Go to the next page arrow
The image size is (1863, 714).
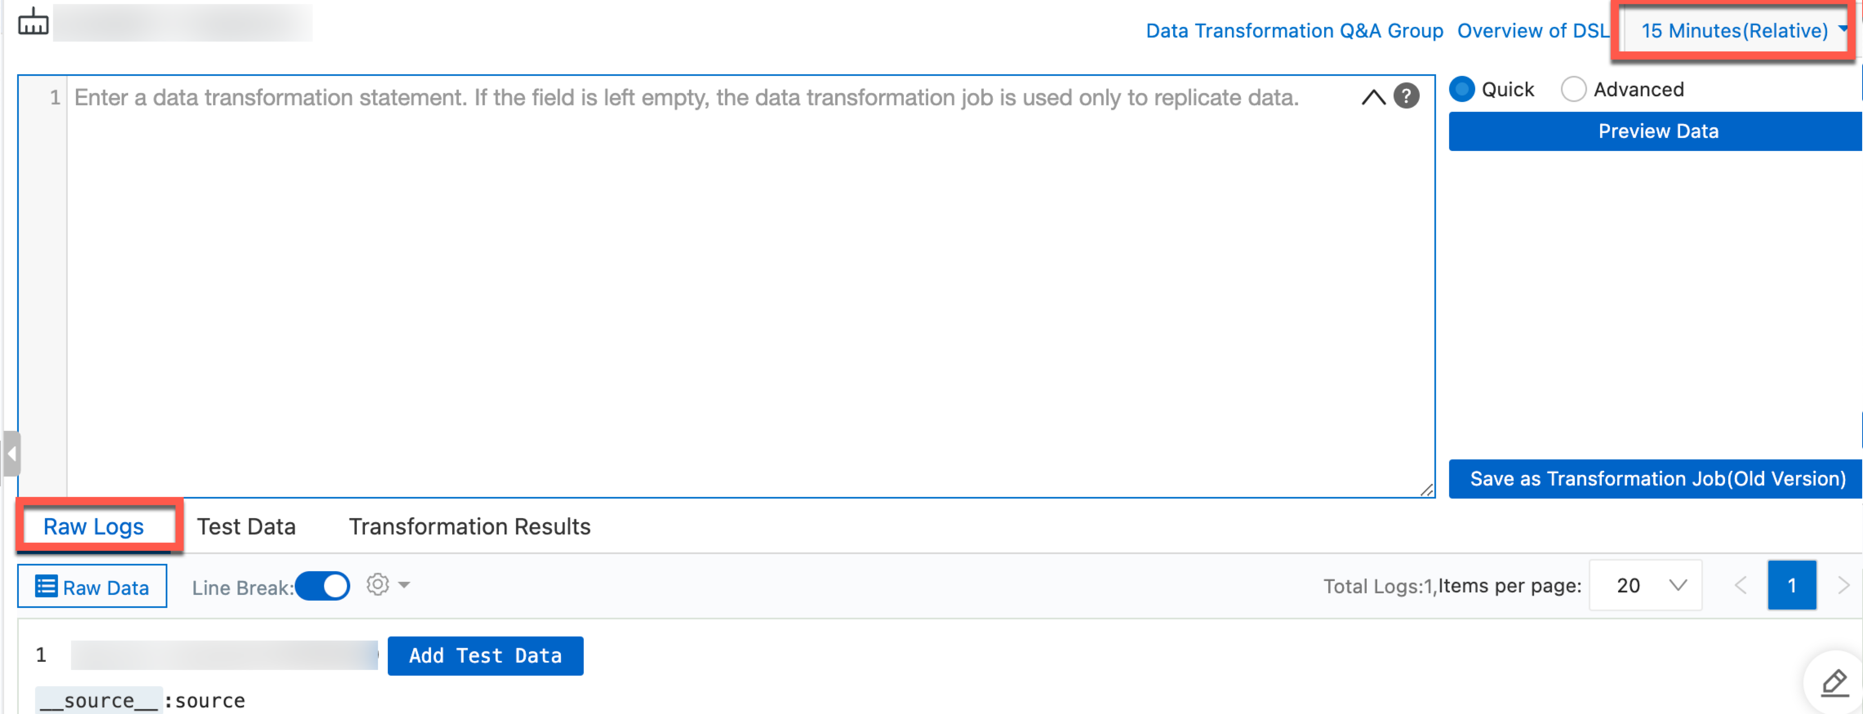coord(1843,585)
